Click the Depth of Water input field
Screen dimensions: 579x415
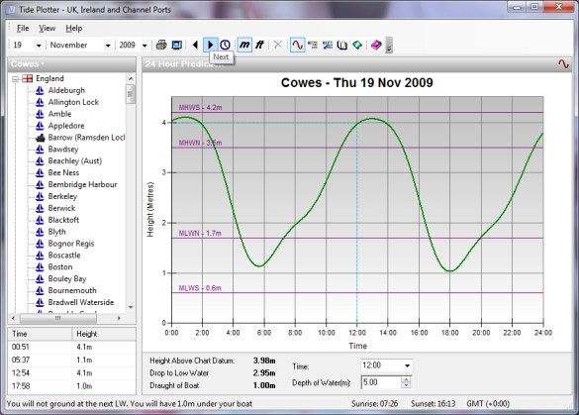pos(381,382)
